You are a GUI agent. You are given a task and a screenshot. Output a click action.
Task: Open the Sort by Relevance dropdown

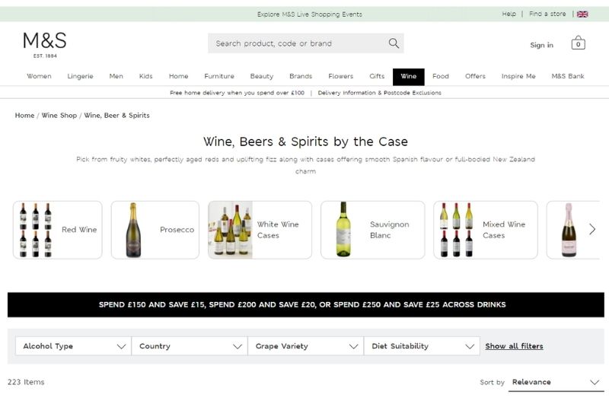click(556, 382)
